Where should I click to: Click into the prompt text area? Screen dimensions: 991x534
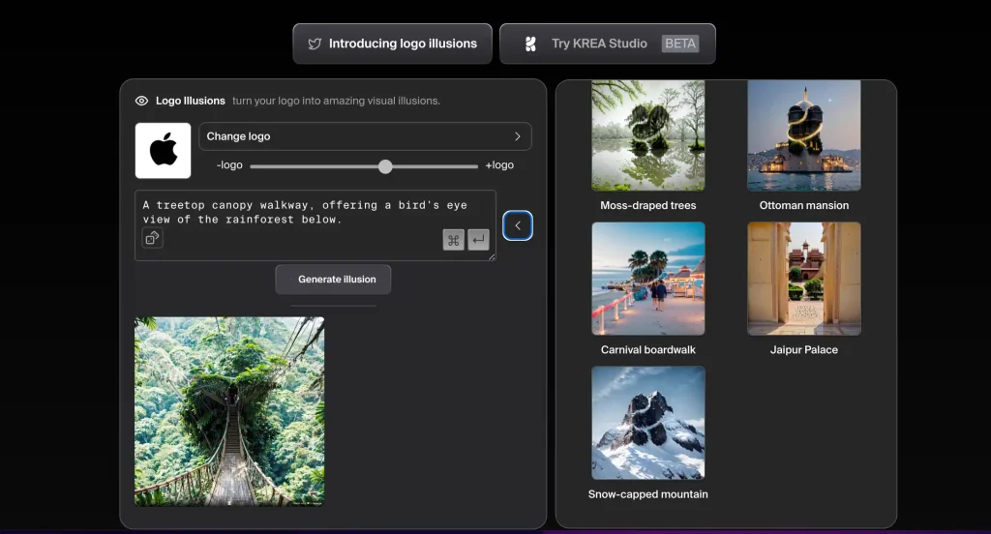click(x=315, y=225)
